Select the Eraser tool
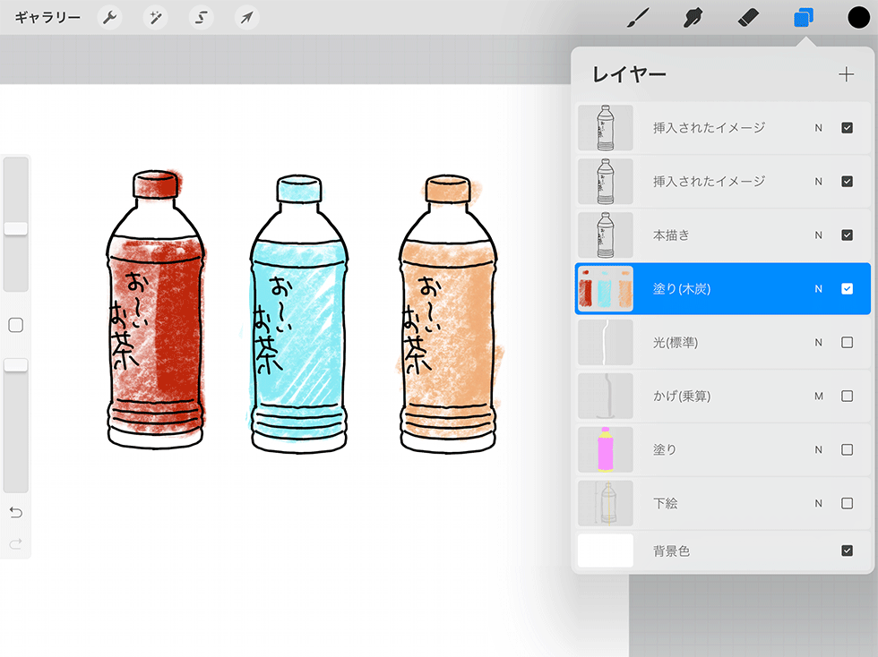Image resolution: width=878 pixels, height=657 pixels. tap(748, 17)
